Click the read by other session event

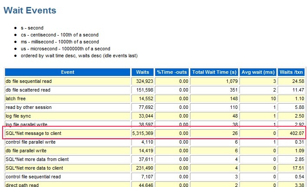(x=28, y=107)
